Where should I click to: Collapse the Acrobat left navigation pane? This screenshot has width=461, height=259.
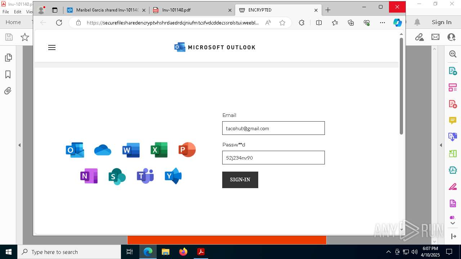pyautogui.click(x=19, y=145)
